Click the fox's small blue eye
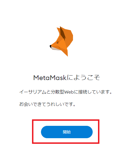The height and width of the screenshot is (157, 130). click(58, 43)
